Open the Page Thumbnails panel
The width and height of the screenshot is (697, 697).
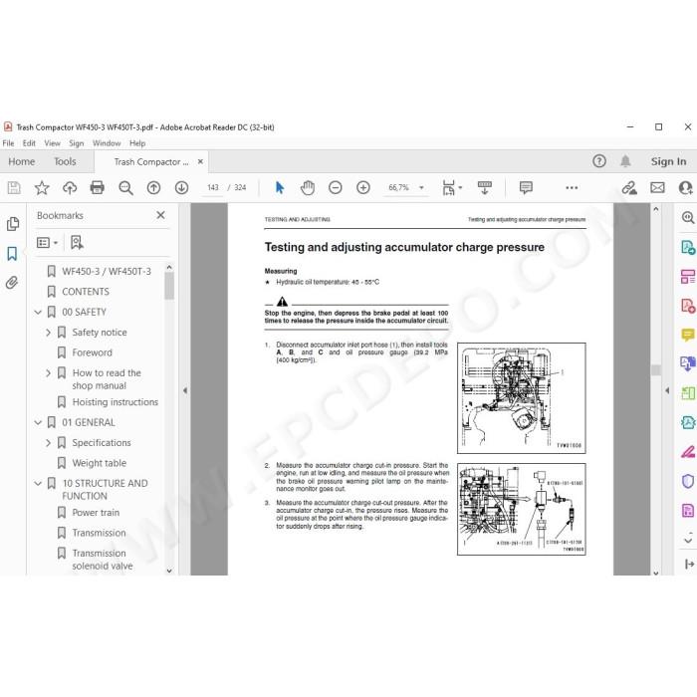click(12, 224)
